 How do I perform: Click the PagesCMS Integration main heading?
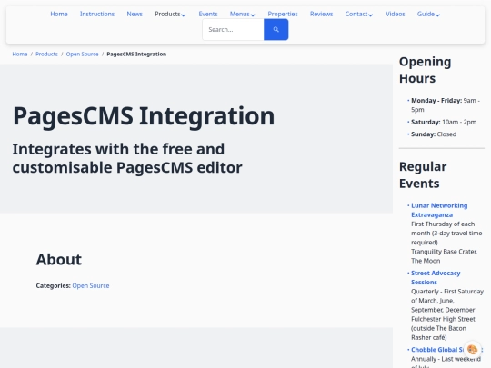click(144, 116)
